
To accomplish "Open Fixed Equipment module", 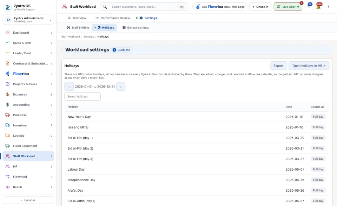I will coord(28,146).
